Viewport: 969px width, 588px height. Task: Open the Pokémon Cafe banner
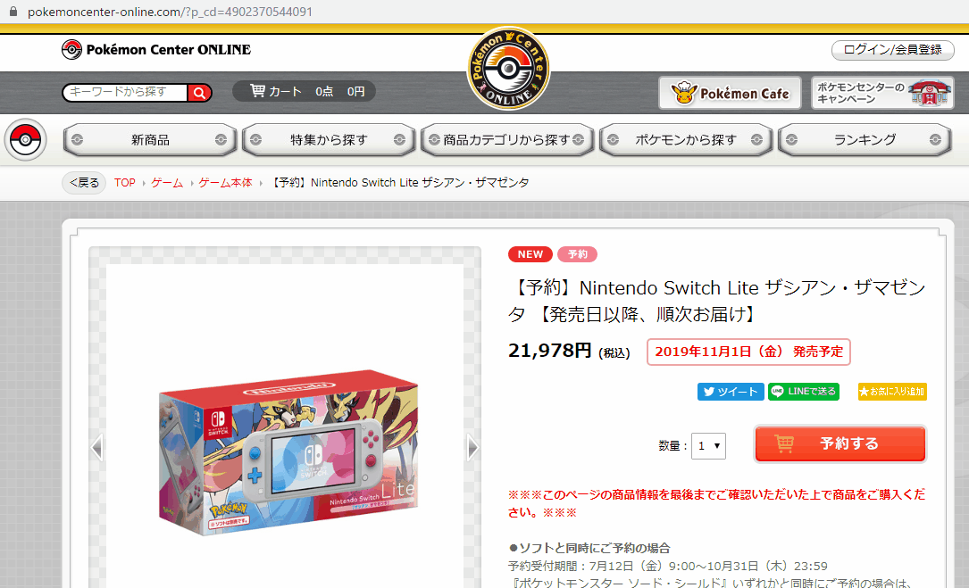730,93
